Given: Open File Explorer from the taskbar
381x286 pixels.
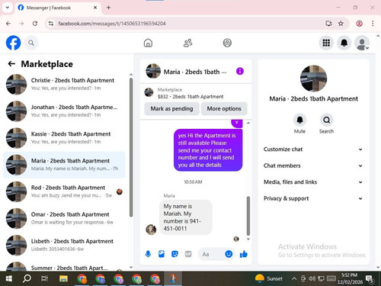Looking at the screenshot, I should coord(63,278).
